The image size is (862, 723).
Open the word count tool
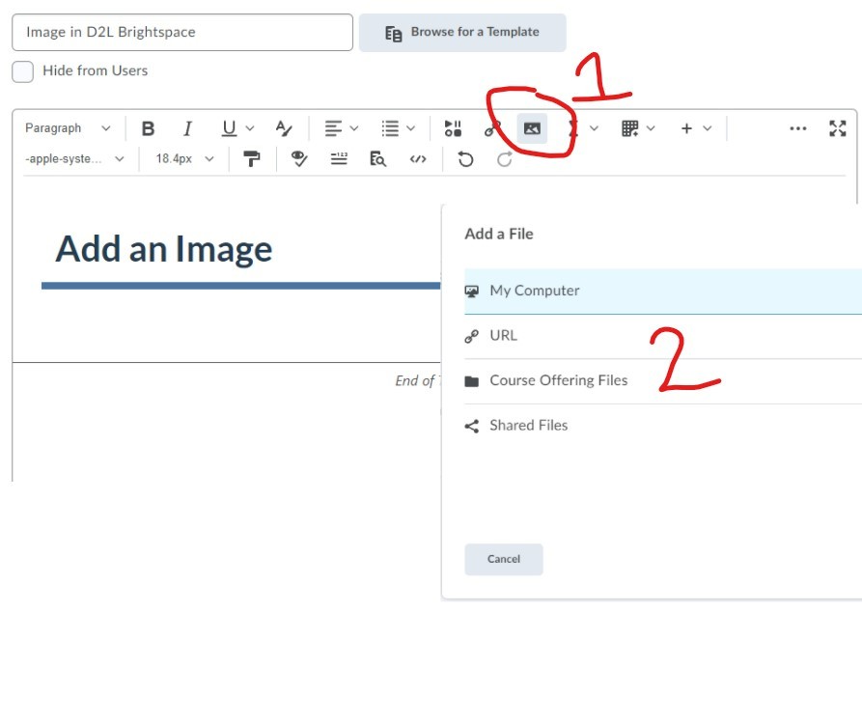click(339, 159)
